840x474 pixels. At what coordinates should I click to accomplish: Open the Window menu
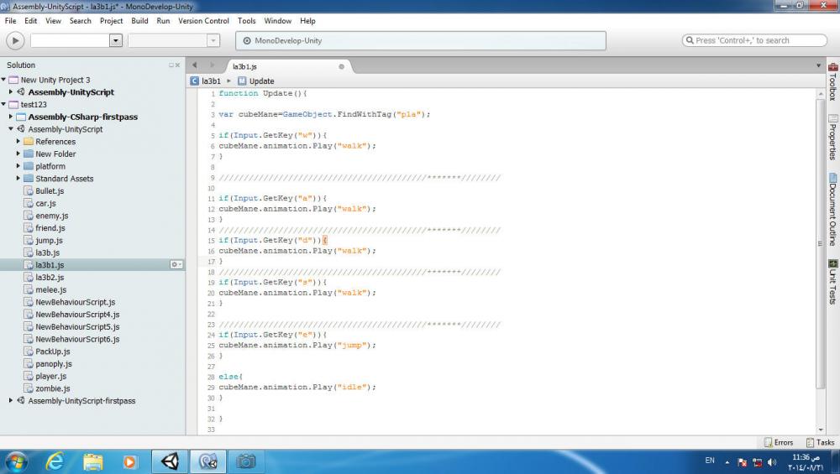[277, 21]
